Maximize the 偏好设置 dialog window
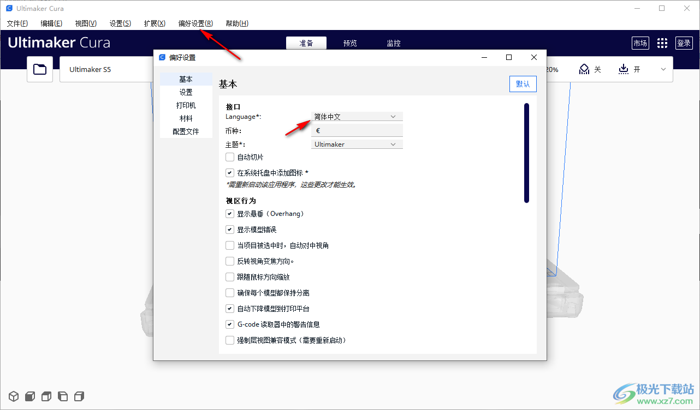The image size is (700, 410). pos(509,57)
